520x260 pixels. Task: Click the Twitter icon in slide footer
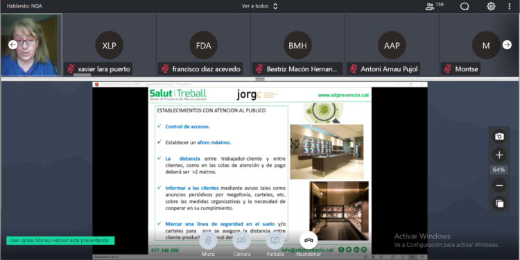(349, 250)
